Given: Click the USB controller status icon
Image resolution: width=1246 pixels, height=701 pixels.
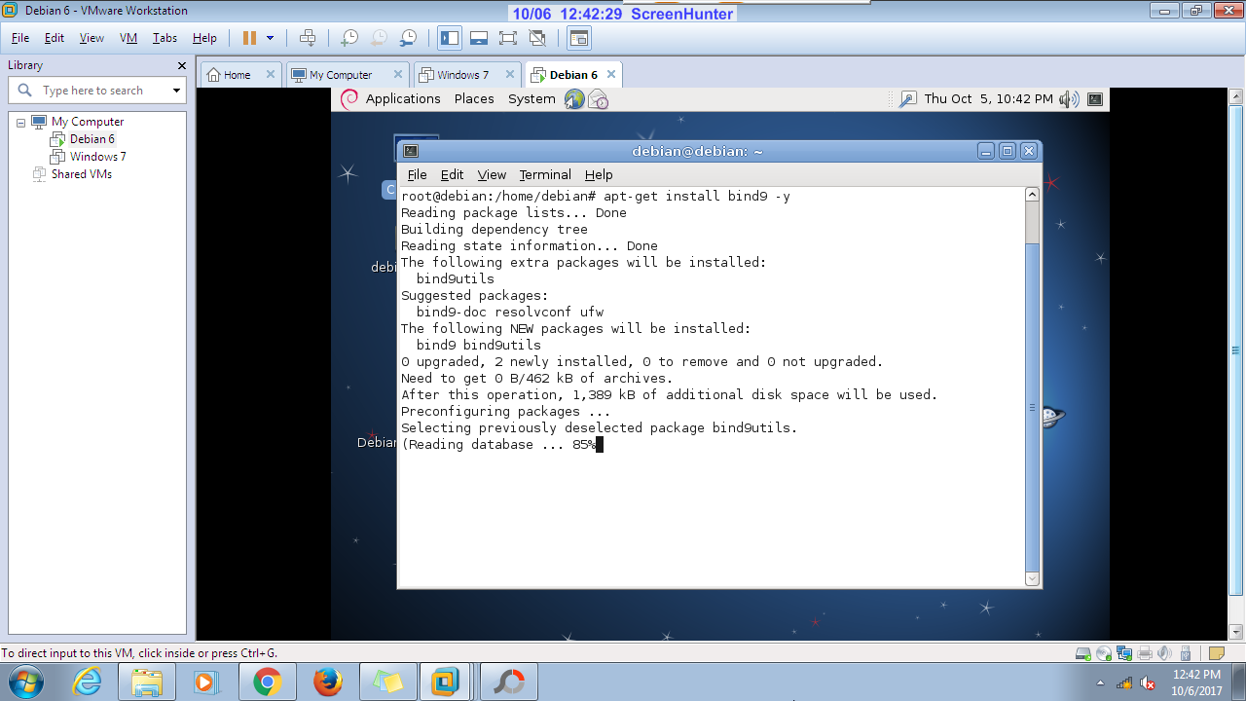Looking at the screenshot, I should [x=1186, y=653].
